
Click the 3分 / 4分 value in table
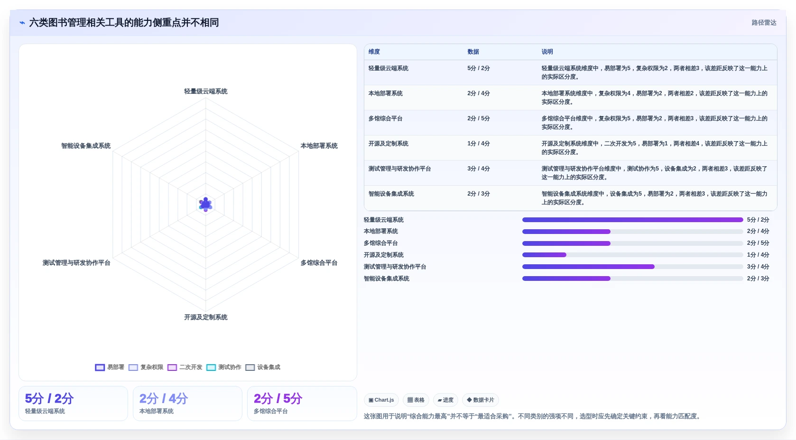pos(479,169)
